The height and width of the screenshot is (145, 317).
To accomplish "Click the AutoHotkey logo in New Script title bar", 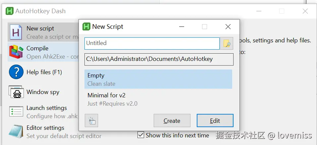I will (86, 26).
